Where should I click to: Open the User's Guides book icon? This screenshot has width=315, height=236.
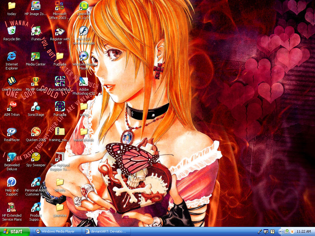12,81
